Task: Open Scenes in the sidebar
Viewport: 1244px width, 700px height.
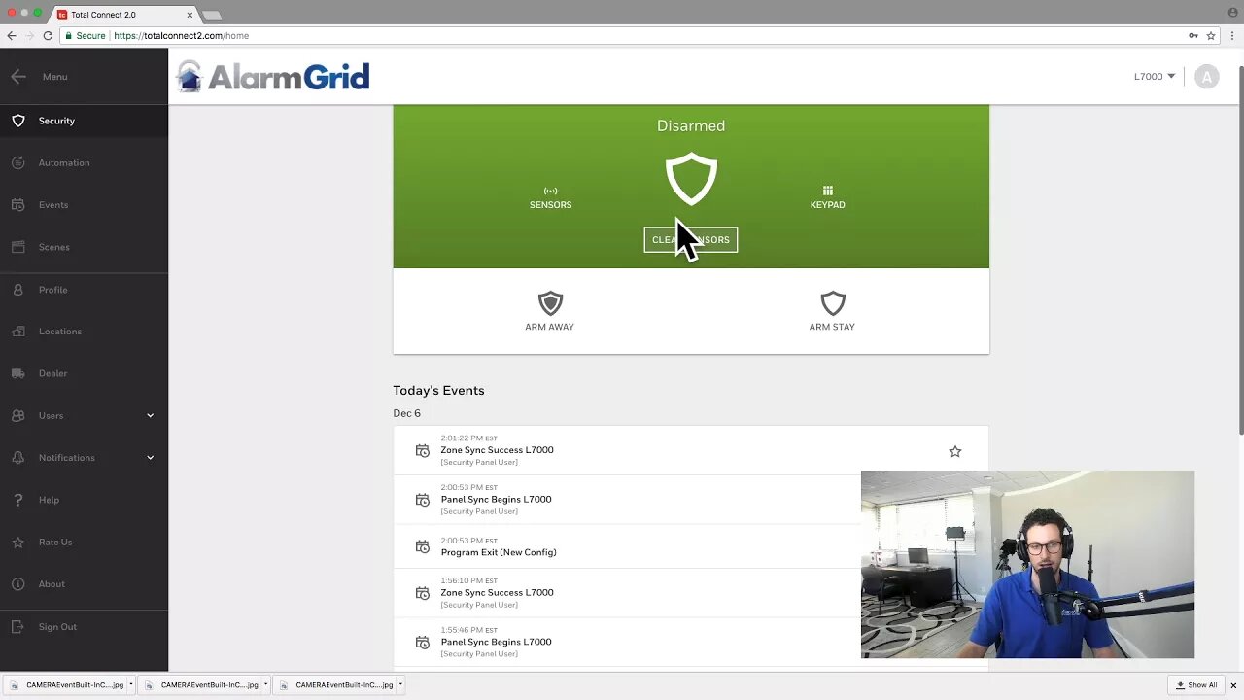Action: pyautogui.click(x=84, y=247)
